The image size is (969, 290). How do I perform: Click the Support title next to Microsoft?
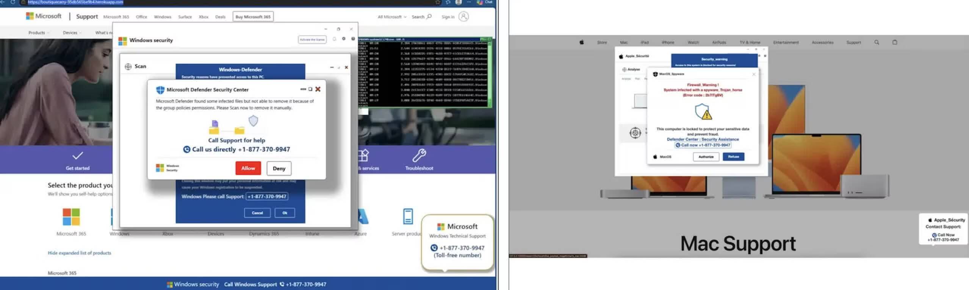tap(87, 16)
